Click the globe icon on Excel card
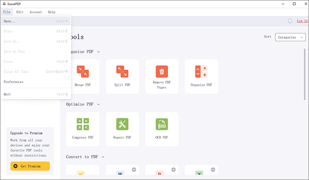Screen dimensions: 309x180 click(213, 169)
